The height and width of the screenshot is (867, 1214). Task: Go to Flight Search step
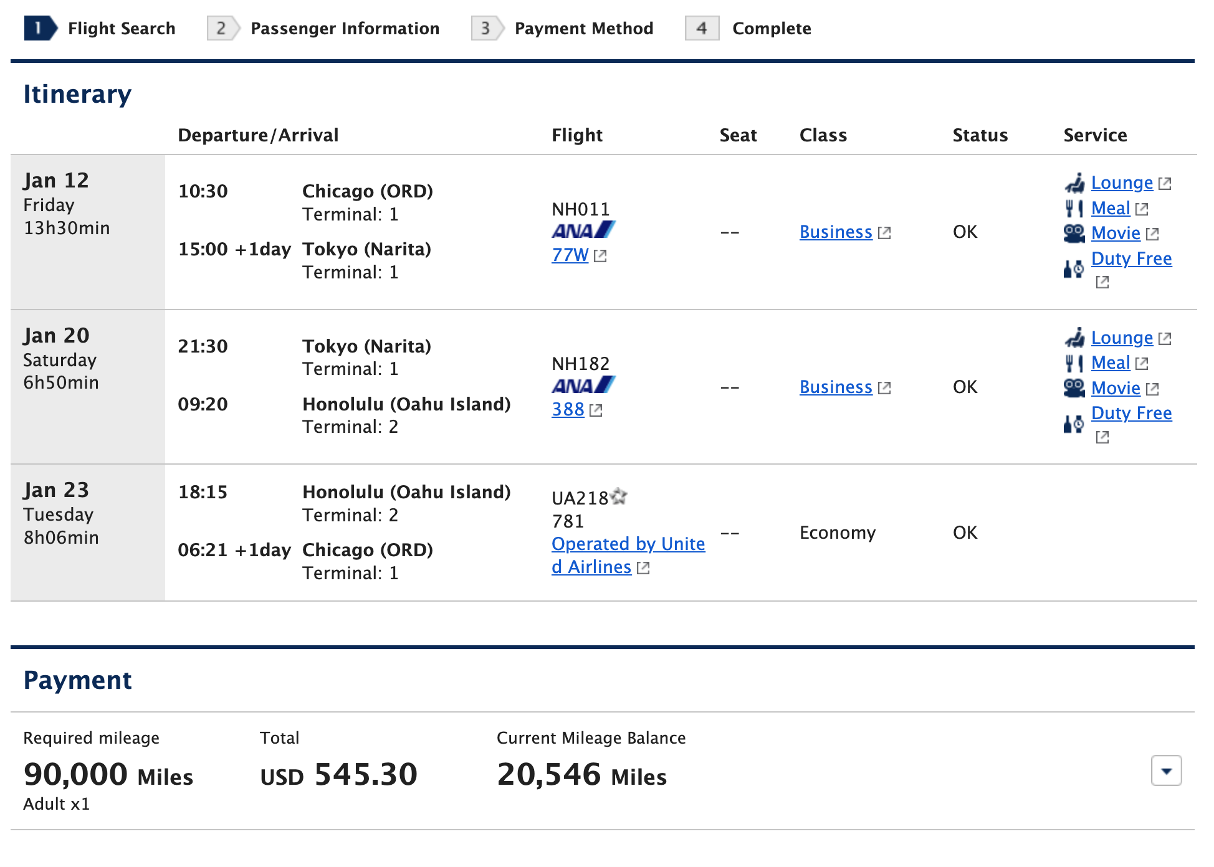(100, 28)
